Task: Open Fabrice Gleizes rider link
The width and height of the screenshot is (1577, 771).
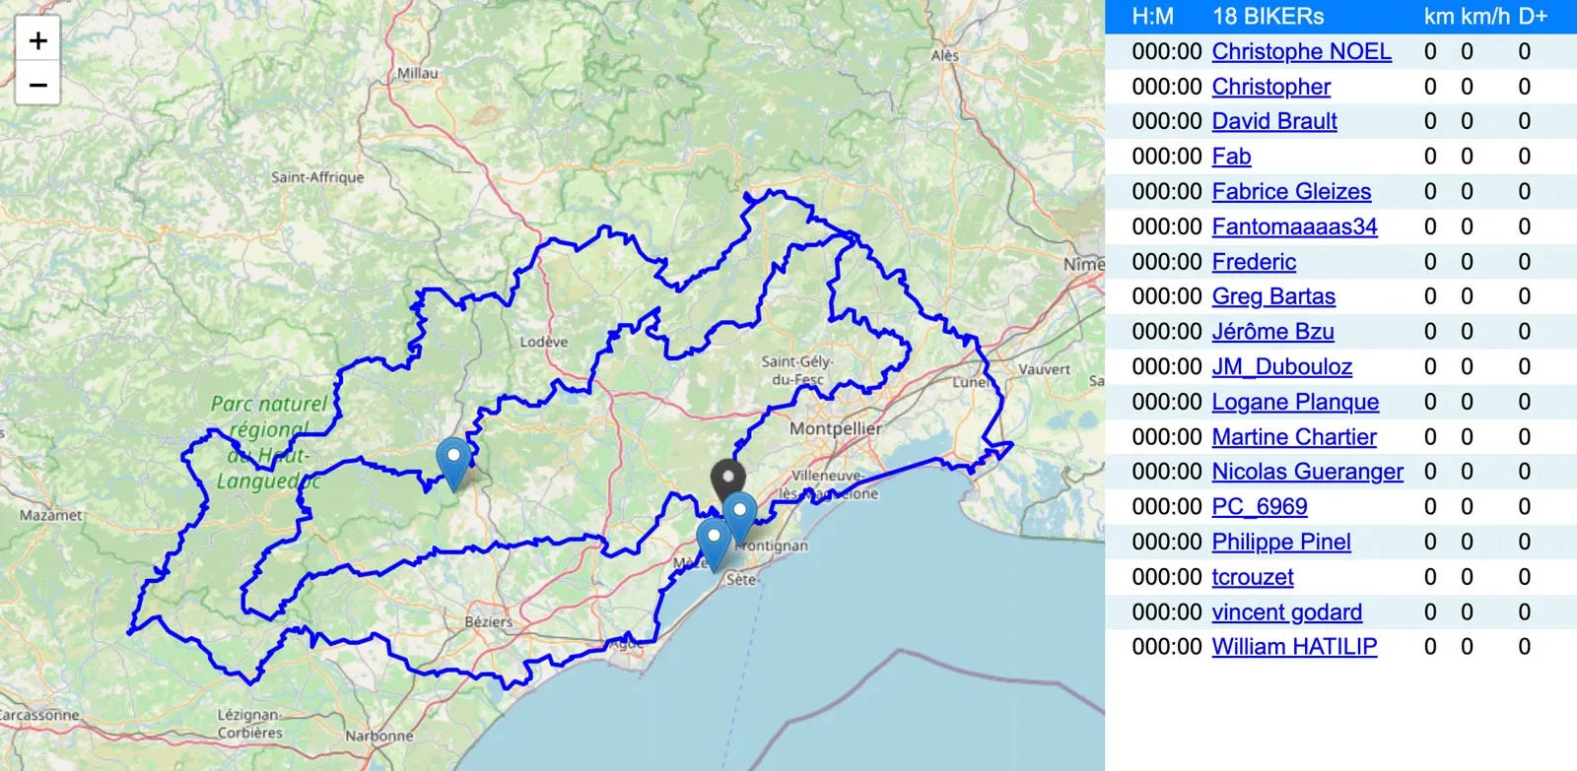Action: [1291, 191]
